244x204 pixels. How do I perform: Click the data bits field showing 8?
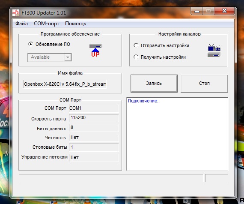94,128
